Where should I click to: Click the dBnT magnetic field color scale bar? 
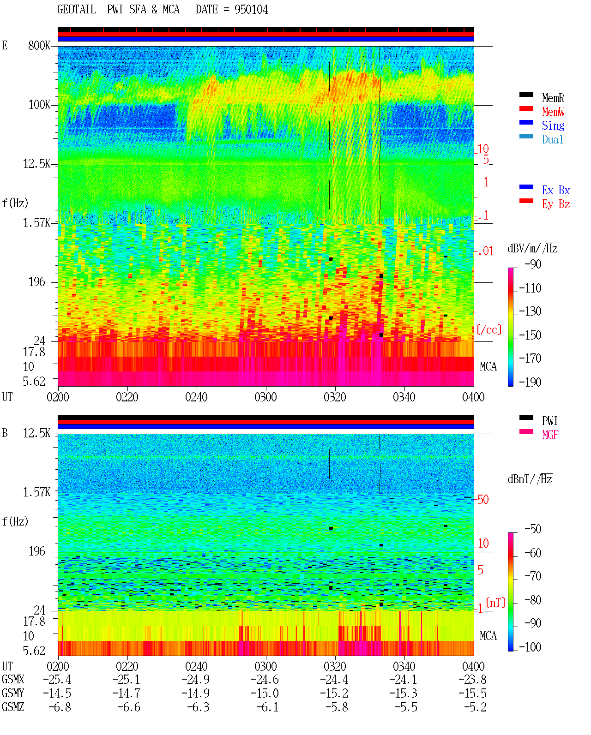click(x=511, y=592)
